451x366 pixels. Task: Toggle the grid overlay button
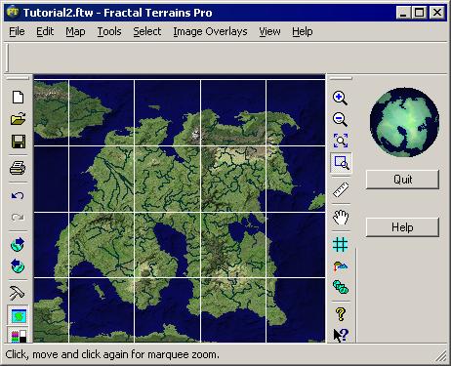(x=341, y=244)
